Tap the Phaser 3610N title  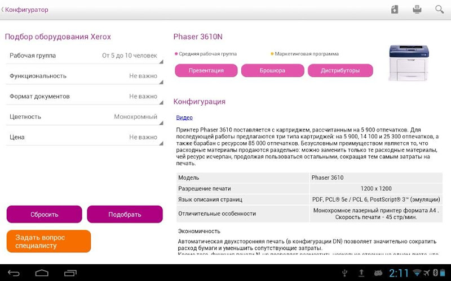tap(198, 37)
